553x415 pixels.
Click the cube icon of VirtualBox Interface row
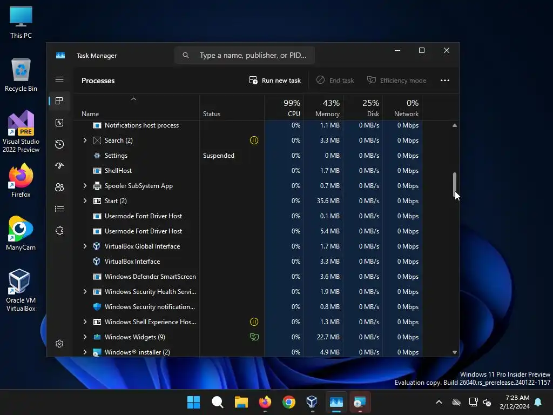[97, 261]
